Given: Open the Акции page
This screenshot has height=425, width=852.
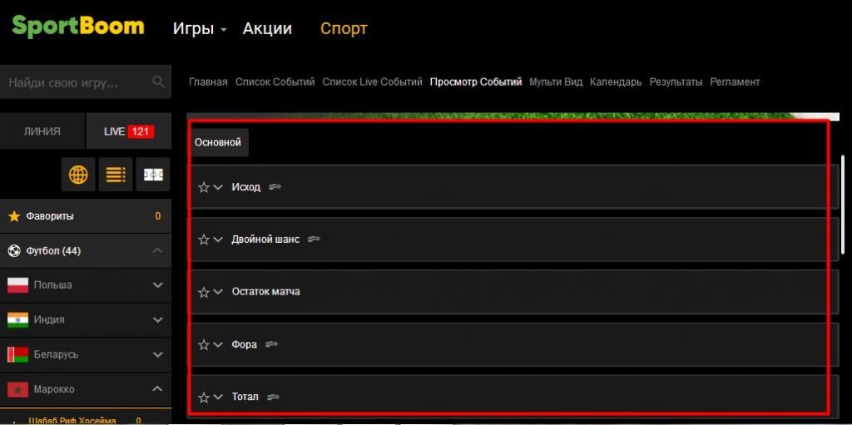Looking at the screenshot, I should 267,28.
